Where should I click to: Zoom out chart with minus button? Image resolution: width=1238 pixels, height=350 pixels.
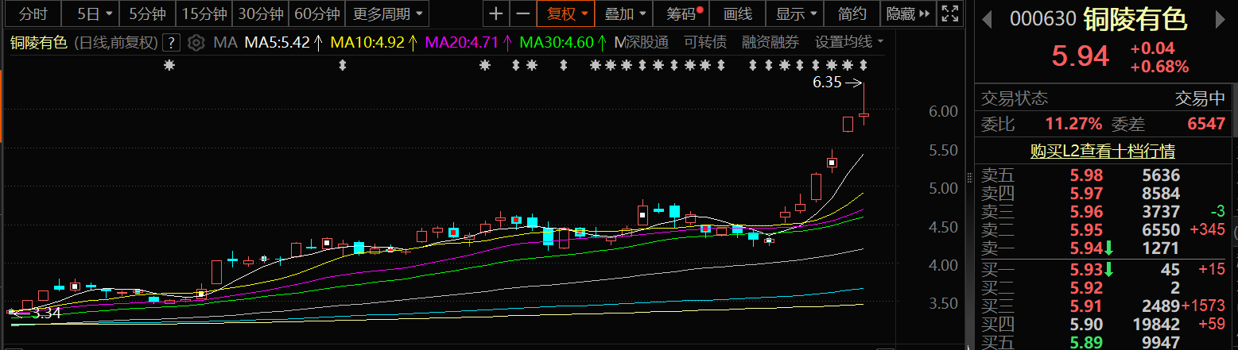coord(522,13)
